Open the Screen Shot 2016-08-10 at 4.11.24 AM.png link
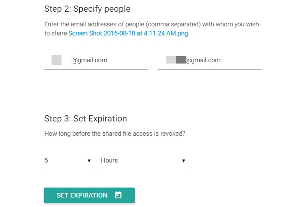Image resolution: width=285 pixels, height=207 pixels. pyautogui.click(x=128, y=33)
